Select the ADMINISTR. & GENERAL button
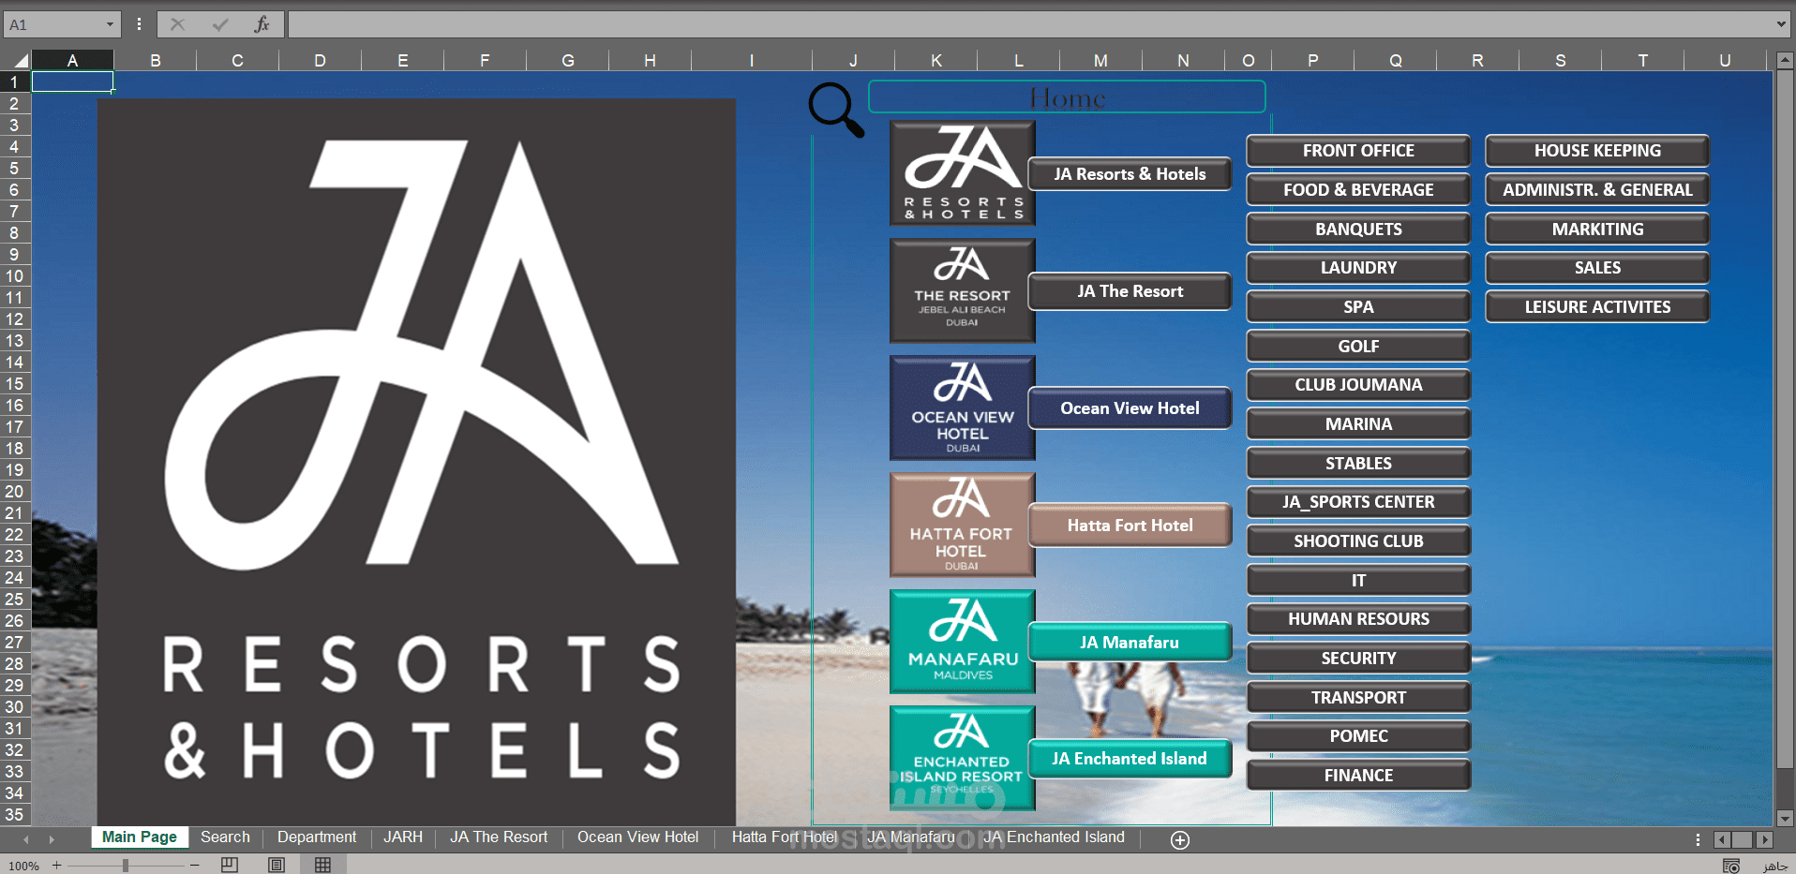 coord(1597,190)
